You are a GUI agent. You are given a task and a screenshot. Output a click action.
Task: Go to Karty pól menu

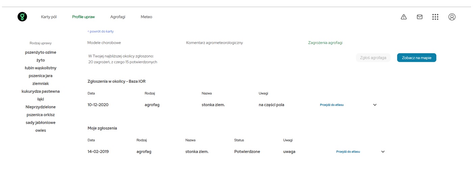point(49,17)
